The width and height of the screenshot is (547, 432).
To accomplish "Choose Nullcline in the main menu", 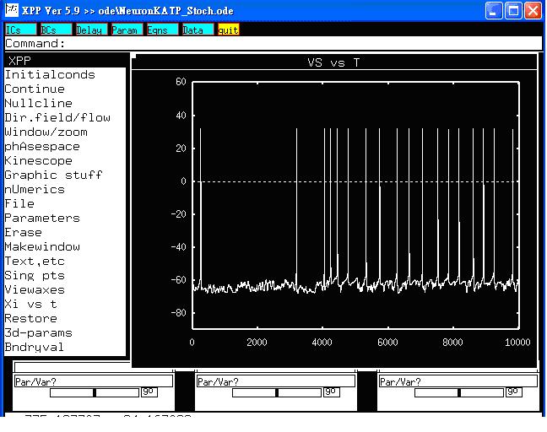I will tap(39, 103).
